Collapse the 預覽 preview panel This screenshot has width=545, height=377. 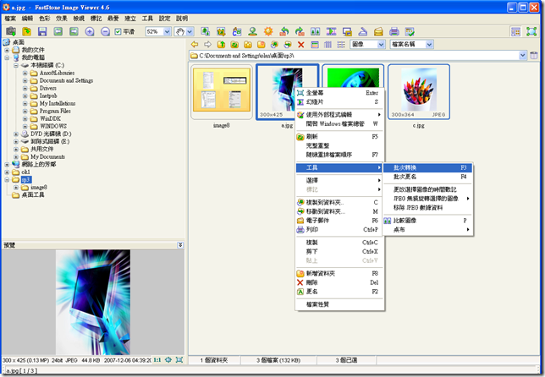[x=180, y=245]
